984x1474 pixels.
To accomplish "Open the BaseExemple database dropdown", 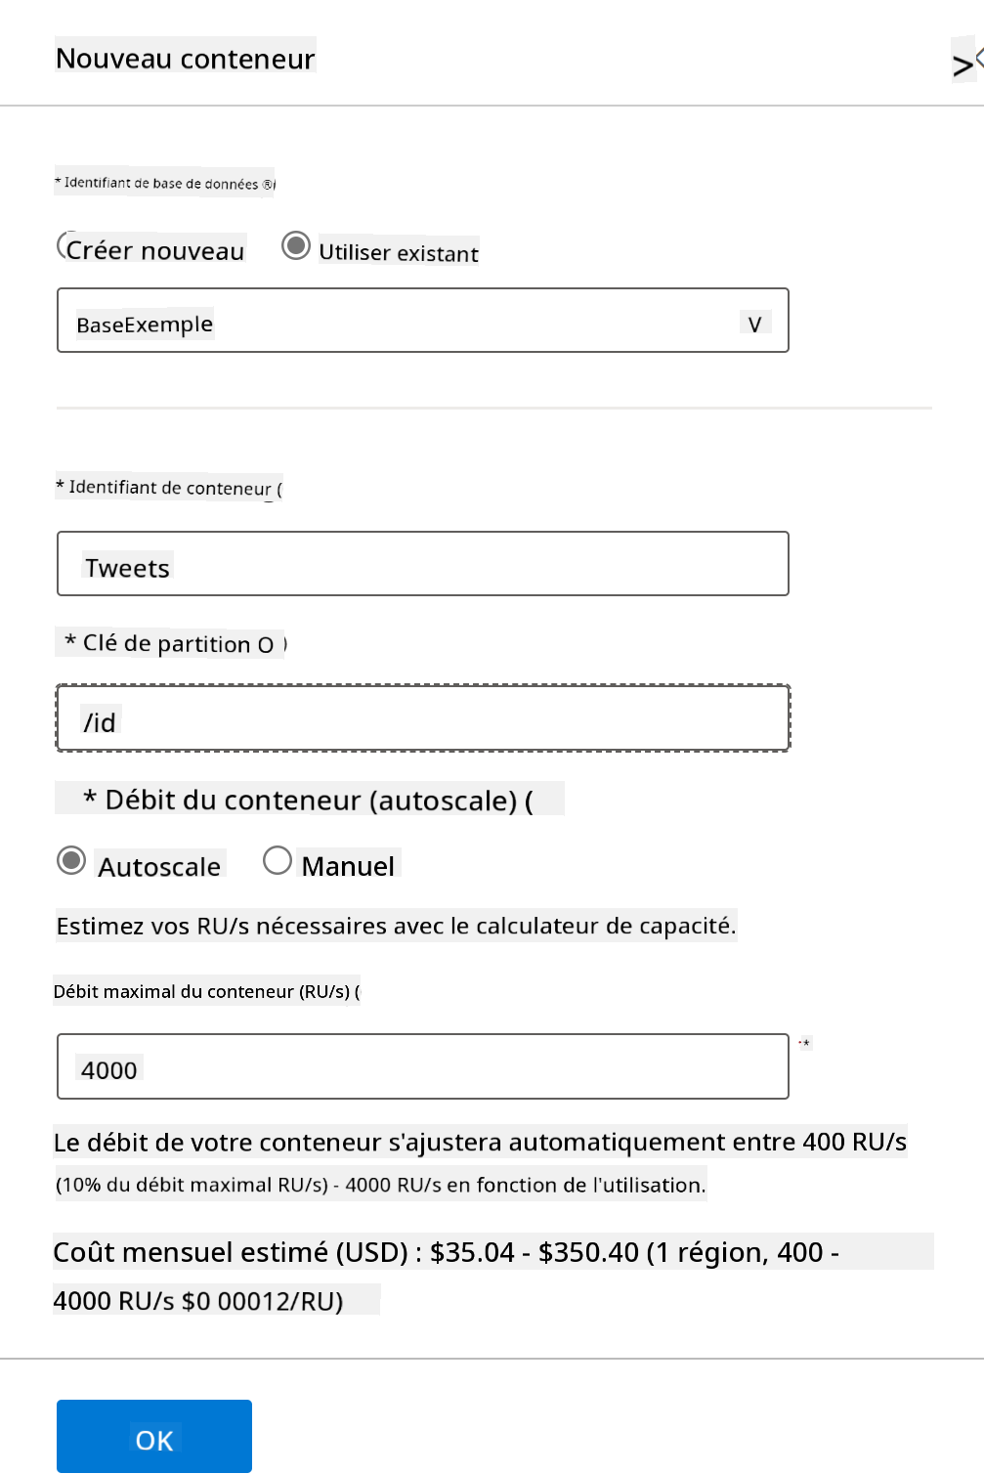I will tap(423, 321).
